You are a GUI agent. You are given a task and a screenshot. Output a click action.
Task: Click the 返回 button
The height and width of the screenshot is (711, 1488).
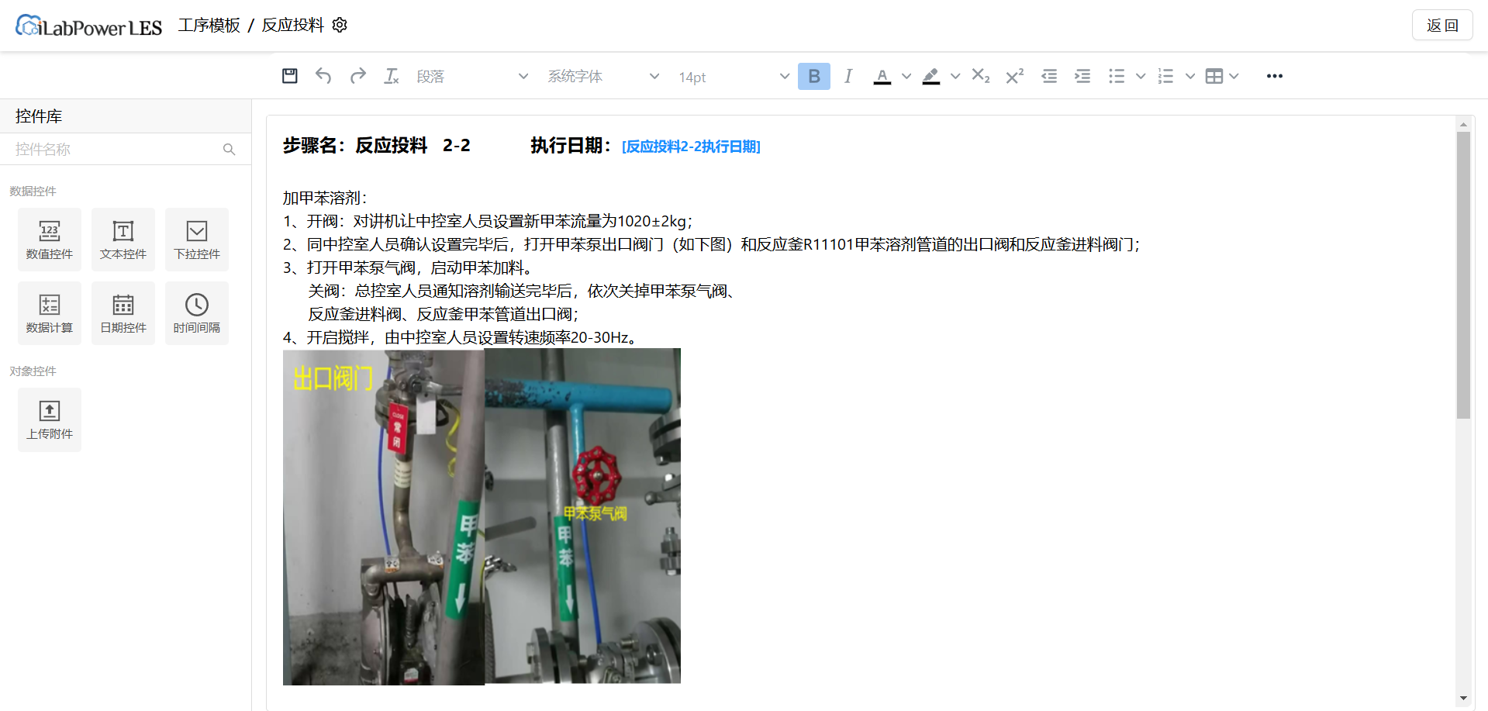pyautogui.click(x=1442, y=26)
